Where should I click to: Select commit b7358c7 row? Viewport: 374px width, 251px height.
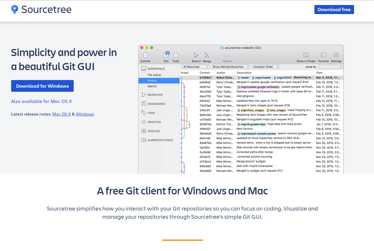point(261,78)
